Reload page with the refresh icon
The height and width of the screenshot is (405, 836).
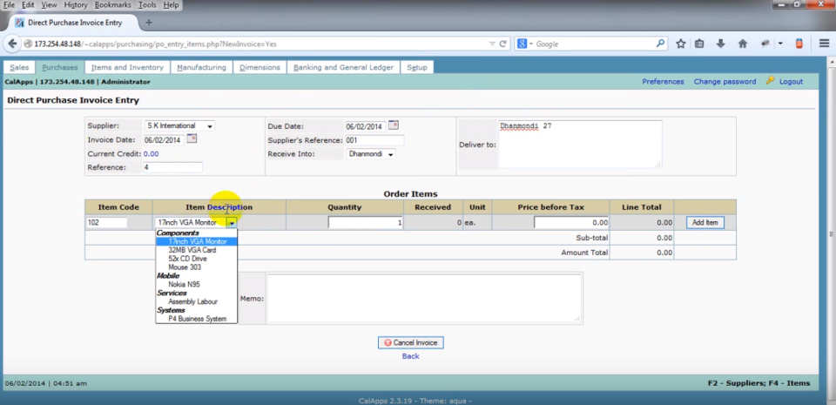pyautogui.click(x=502, y=44)
